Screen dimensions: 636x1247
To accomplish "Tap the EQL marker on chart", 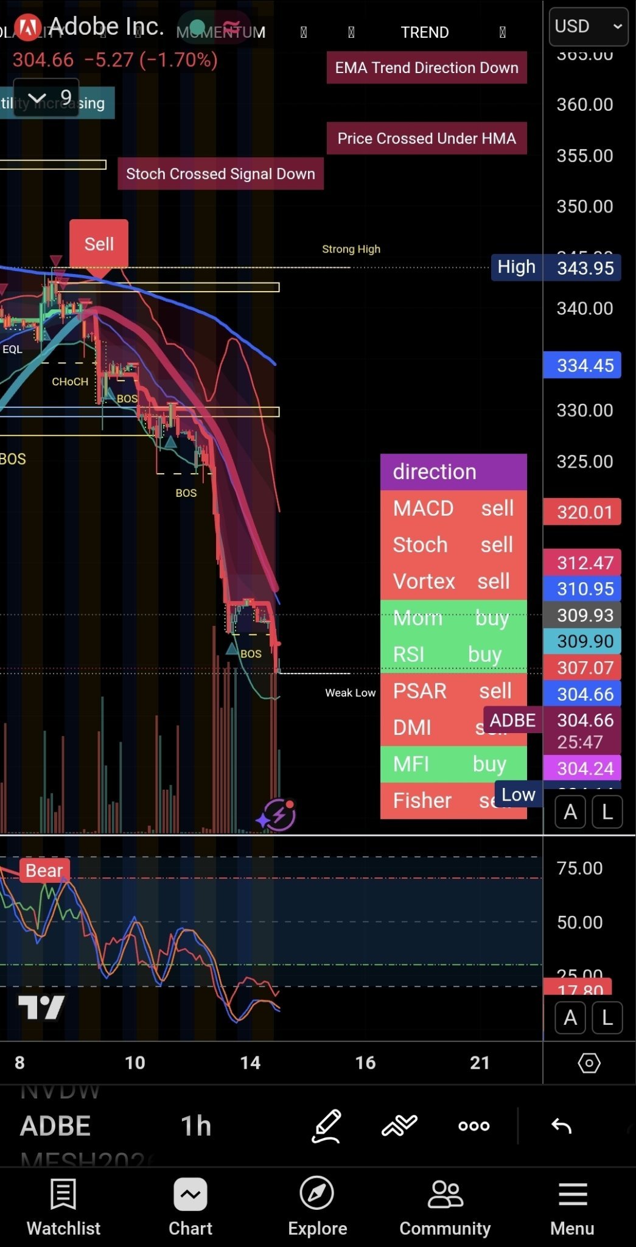I will click(12, 350).
